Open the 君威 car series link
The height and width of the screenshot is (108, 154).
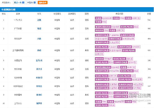39,51
